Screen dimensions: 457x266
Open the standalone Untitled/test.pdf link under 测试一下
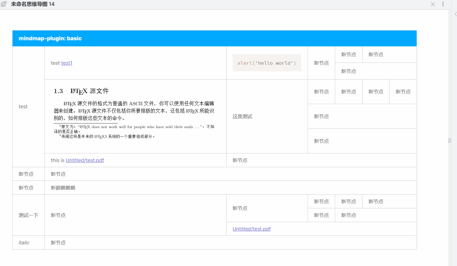point(252,229)
